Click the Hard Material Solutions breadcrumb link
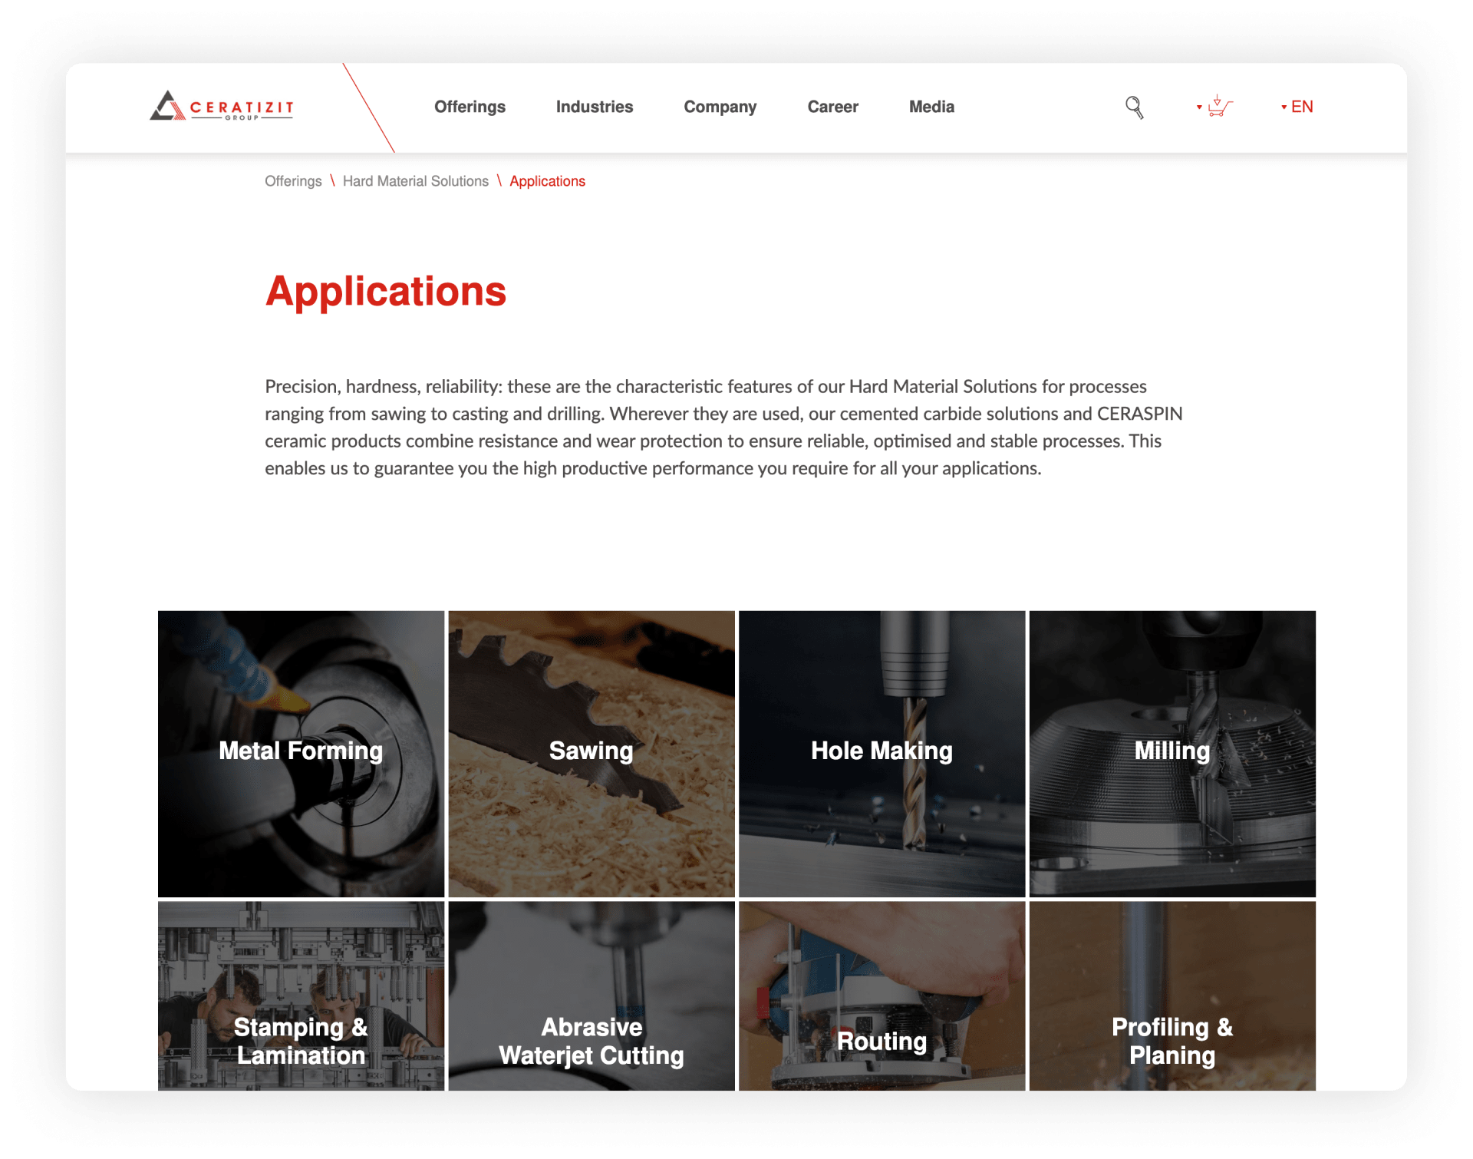 414,180
